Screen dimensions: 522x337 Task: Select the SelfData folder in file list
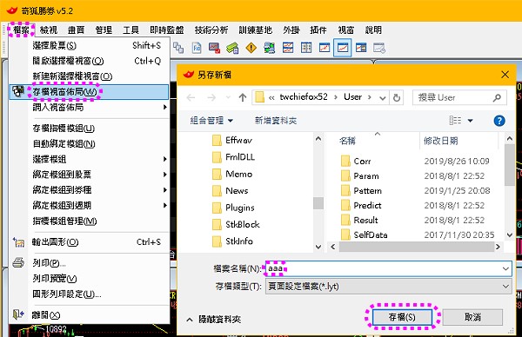(x=365, y=235)
